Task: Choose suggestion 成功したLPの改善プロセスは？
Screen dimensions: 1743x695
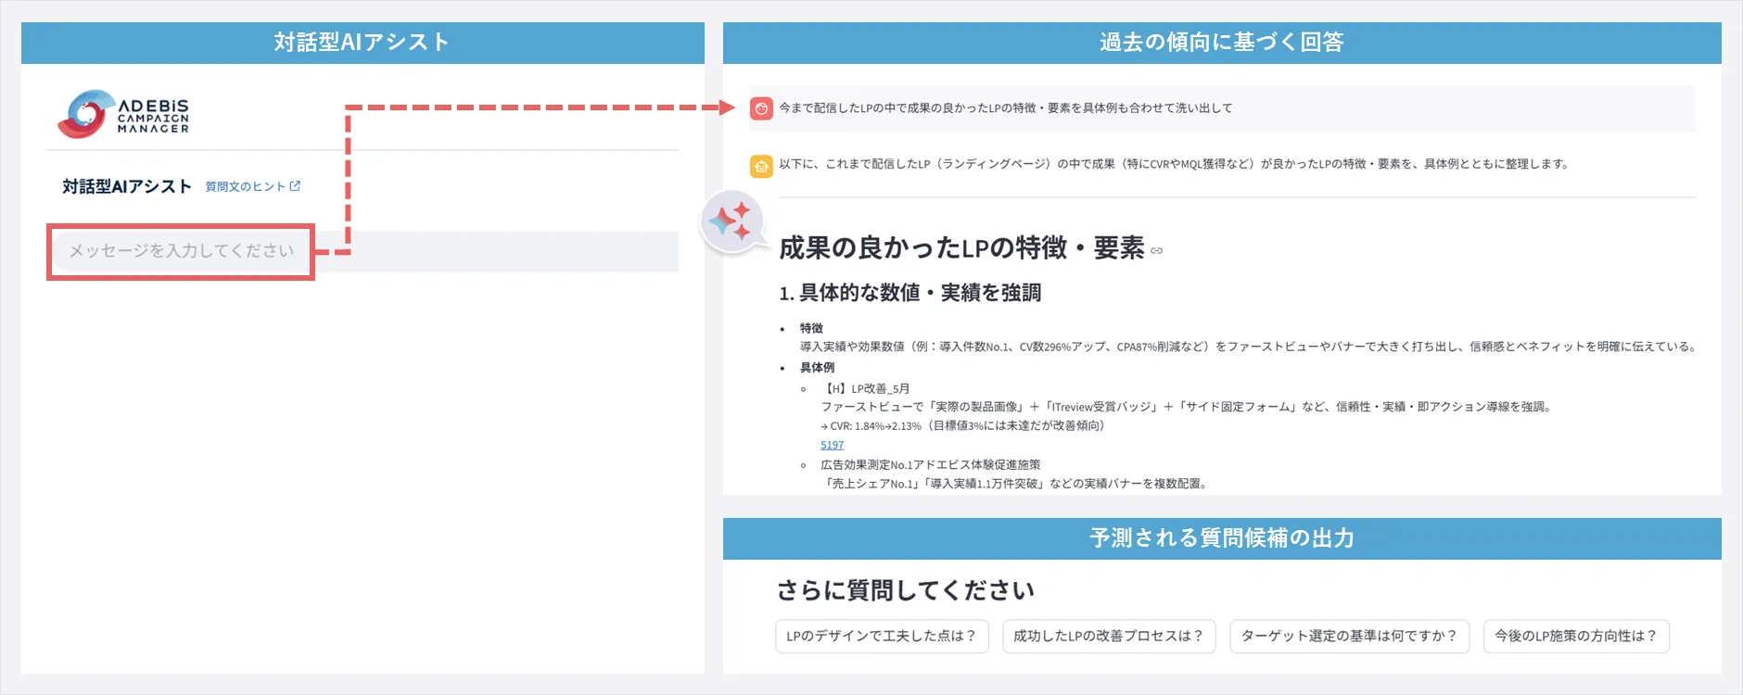Action: coord(1108,636)
